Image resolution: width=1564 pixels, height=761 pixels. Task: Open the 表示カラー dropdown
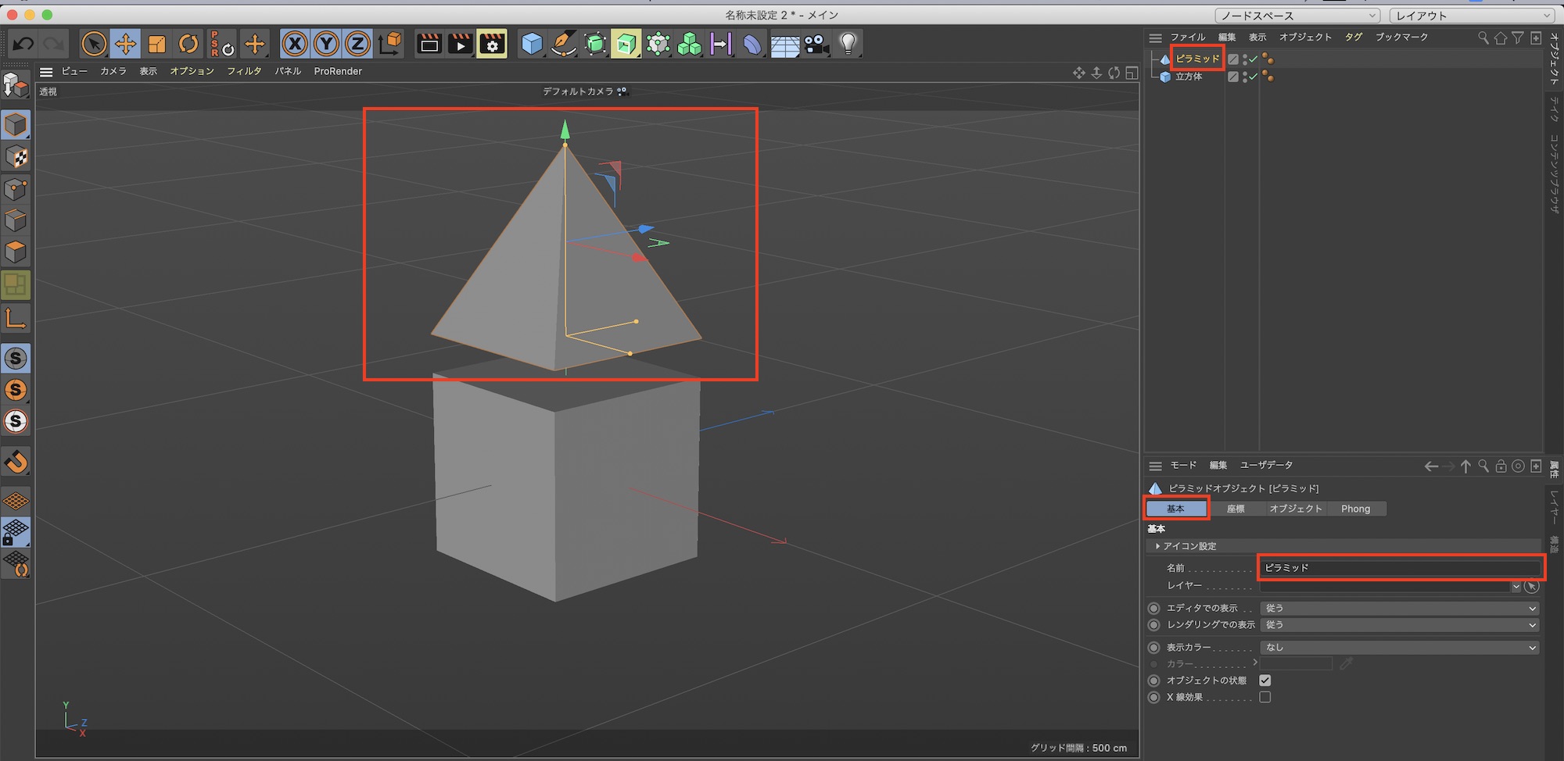pyautogui.click(x=1399, y=648)
